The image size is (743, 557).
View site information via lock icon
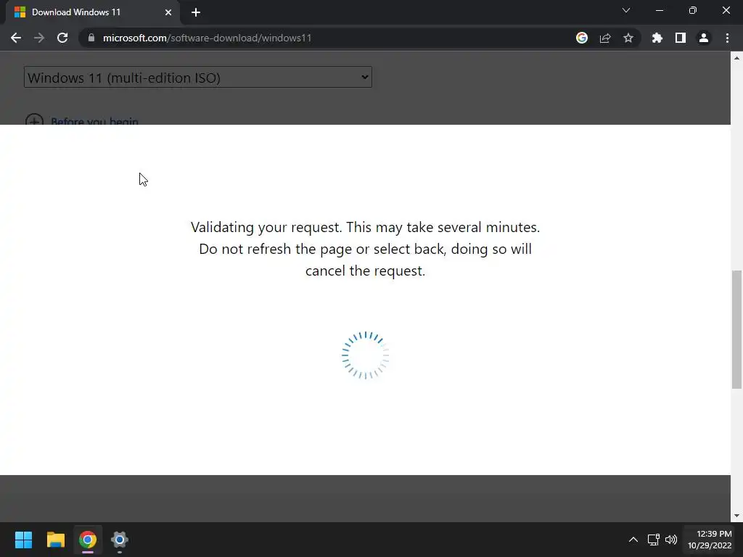(91, 38)
